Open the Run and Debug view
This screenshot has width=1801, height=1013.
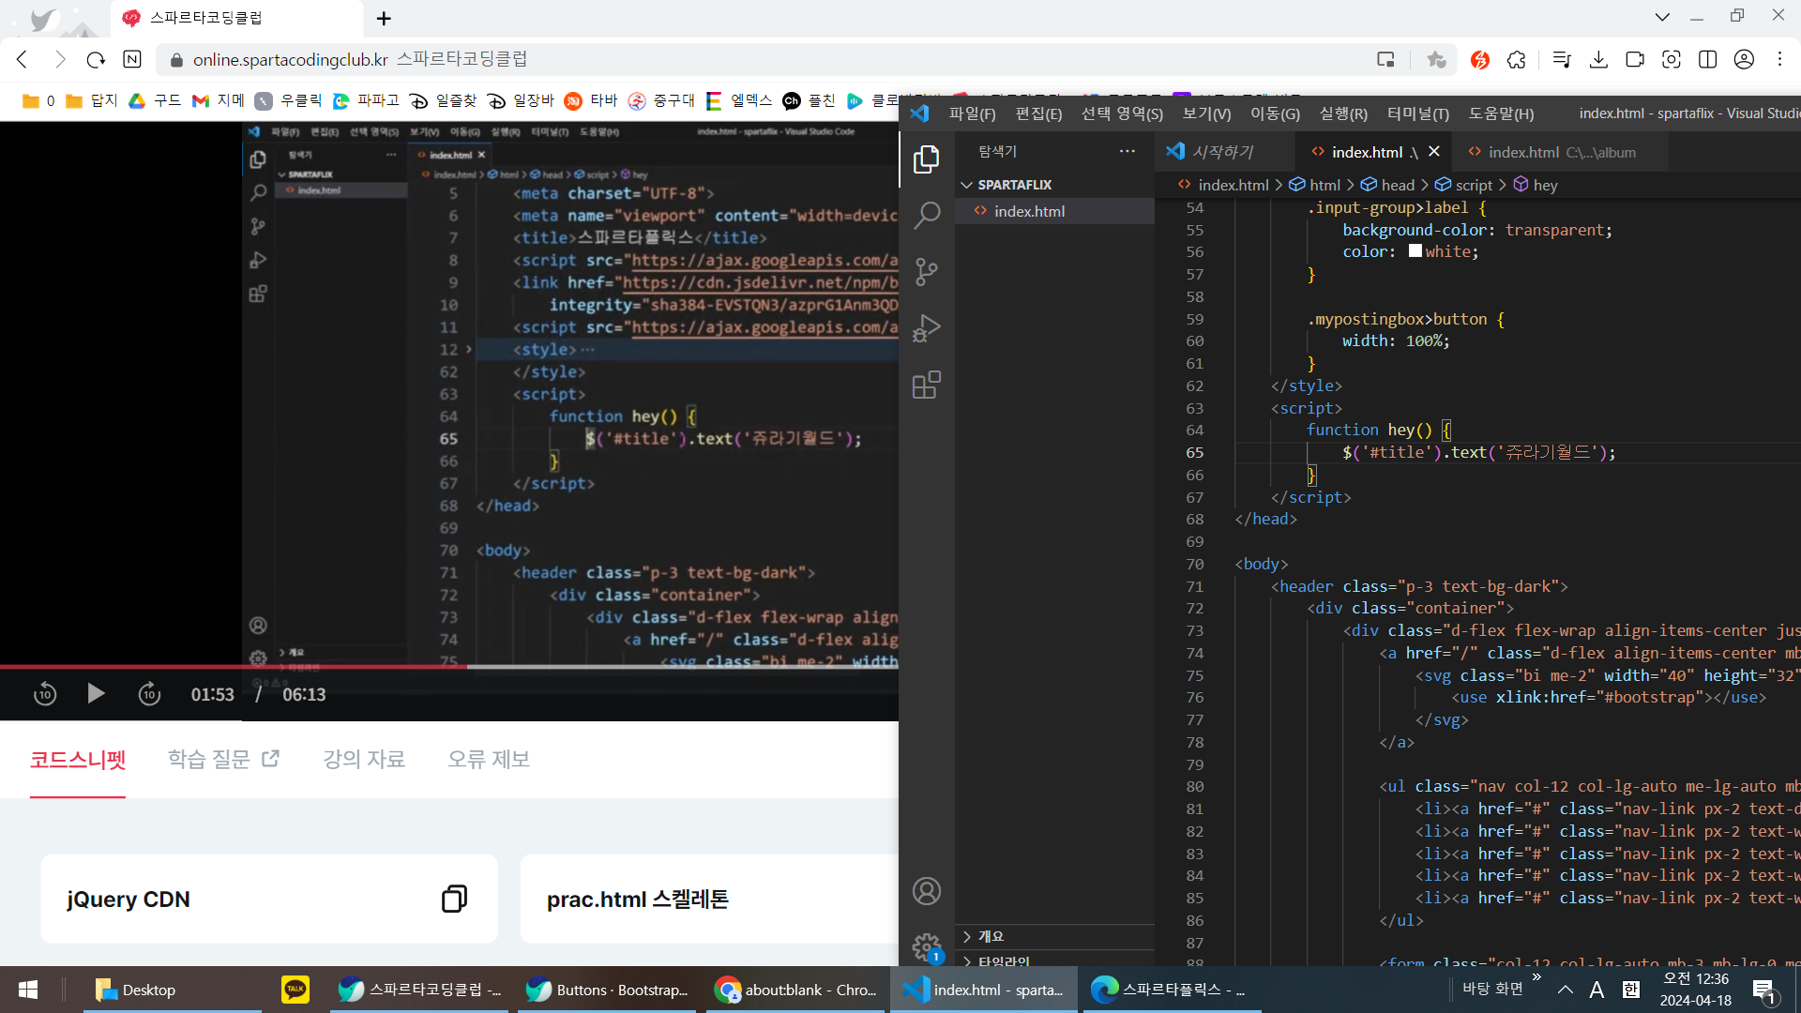coord(927,328)
